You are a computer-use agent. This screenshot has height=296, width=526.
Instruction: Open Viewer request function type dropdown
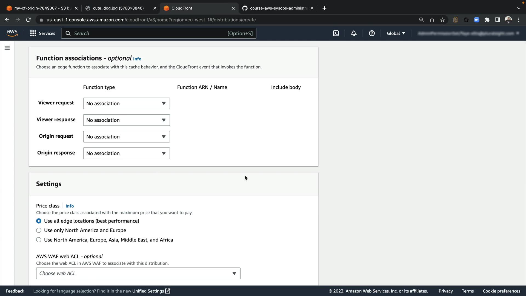126,104
